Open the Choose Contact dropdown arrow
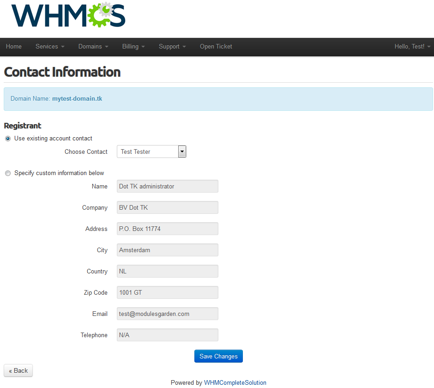This screenshot has height=388, width=434. tap(182, 152)
